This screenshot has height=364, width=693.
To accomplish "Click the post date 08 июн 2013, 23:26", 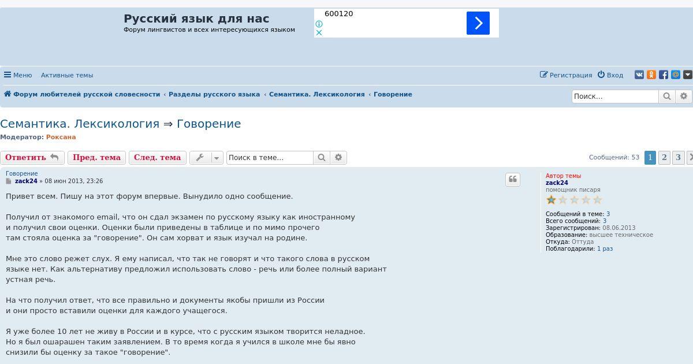I will (x=74, y=181).
